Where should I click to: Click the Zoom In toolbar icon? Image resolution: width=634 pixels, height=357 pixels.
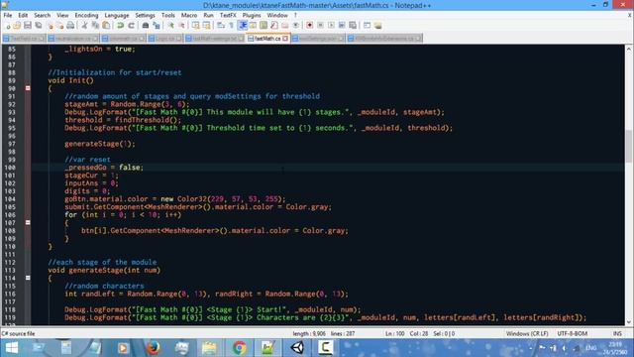(170, 26)
